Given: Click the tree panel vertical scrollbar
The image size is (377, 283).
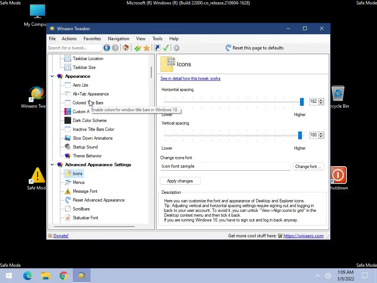Looking at the screenshot, I should point(151,72).
